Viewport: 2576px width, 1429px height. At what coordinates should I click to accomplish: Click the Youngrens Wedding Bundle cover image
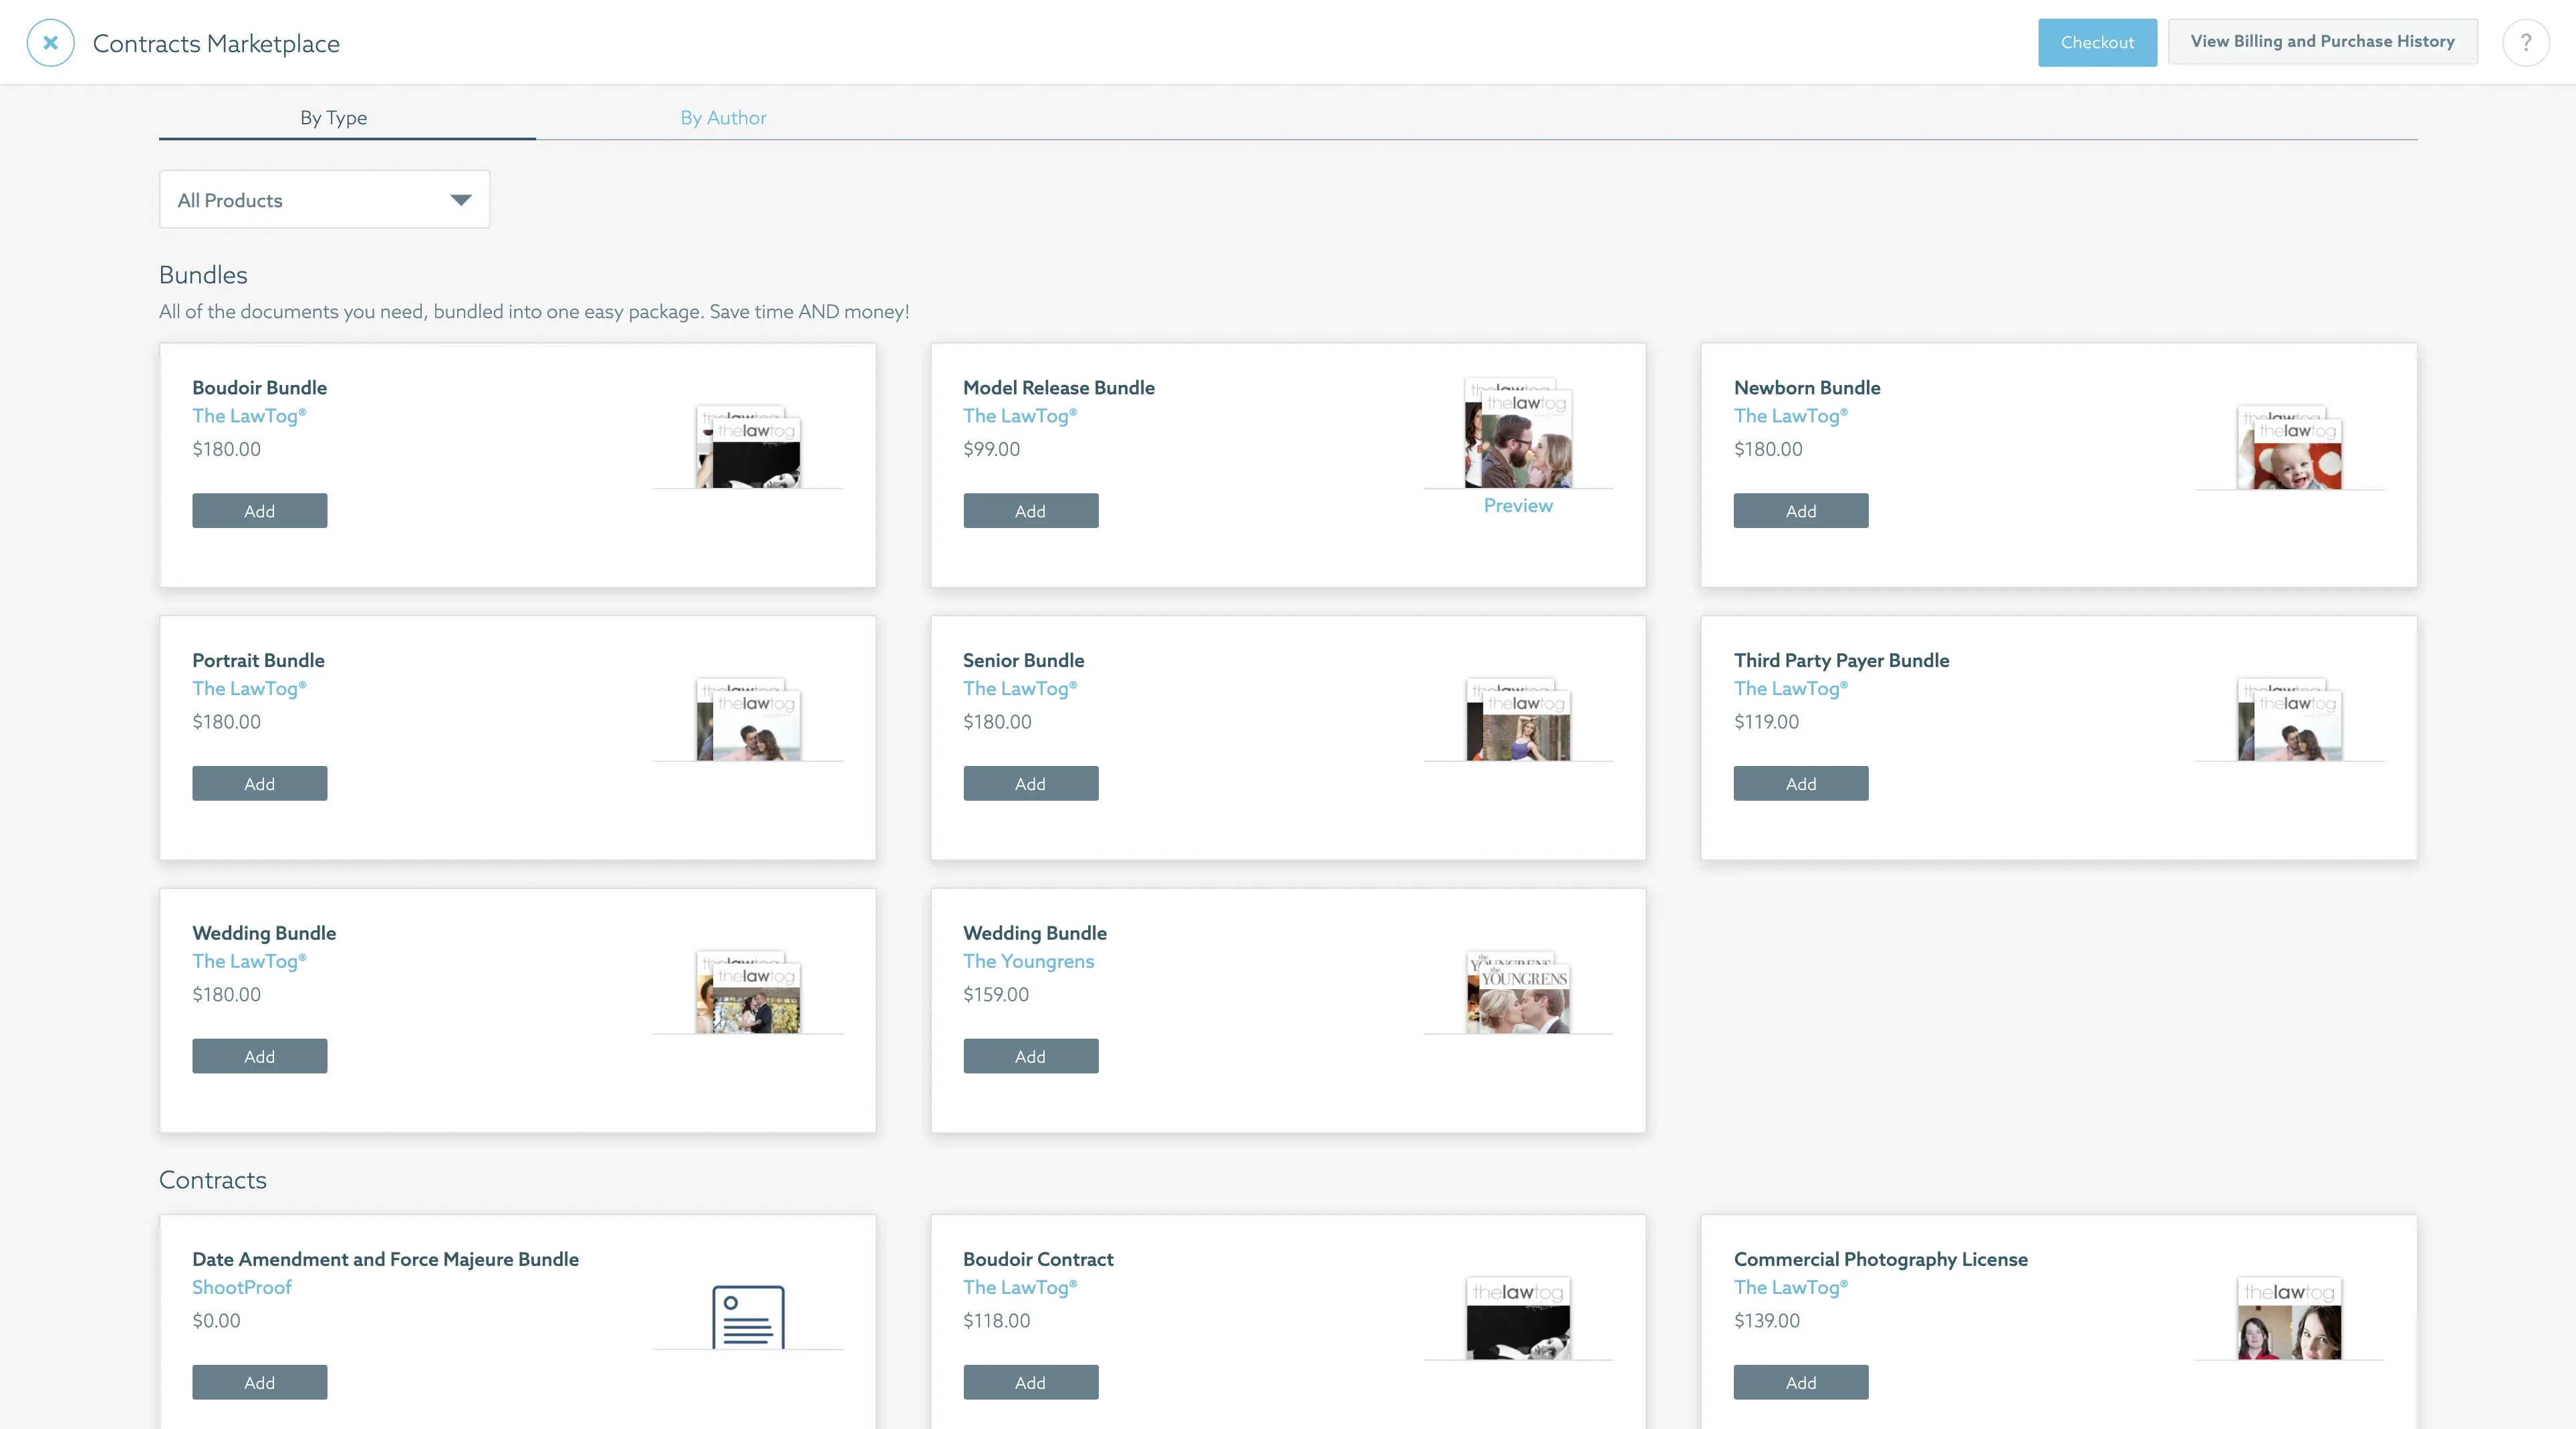point(1518,992)
